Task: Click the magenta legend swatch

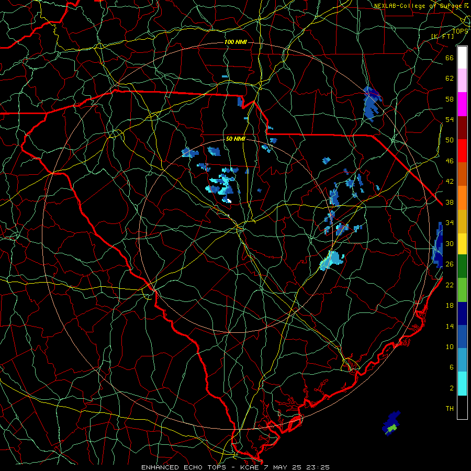Action: pyautogui.click(x=462, y=104)
